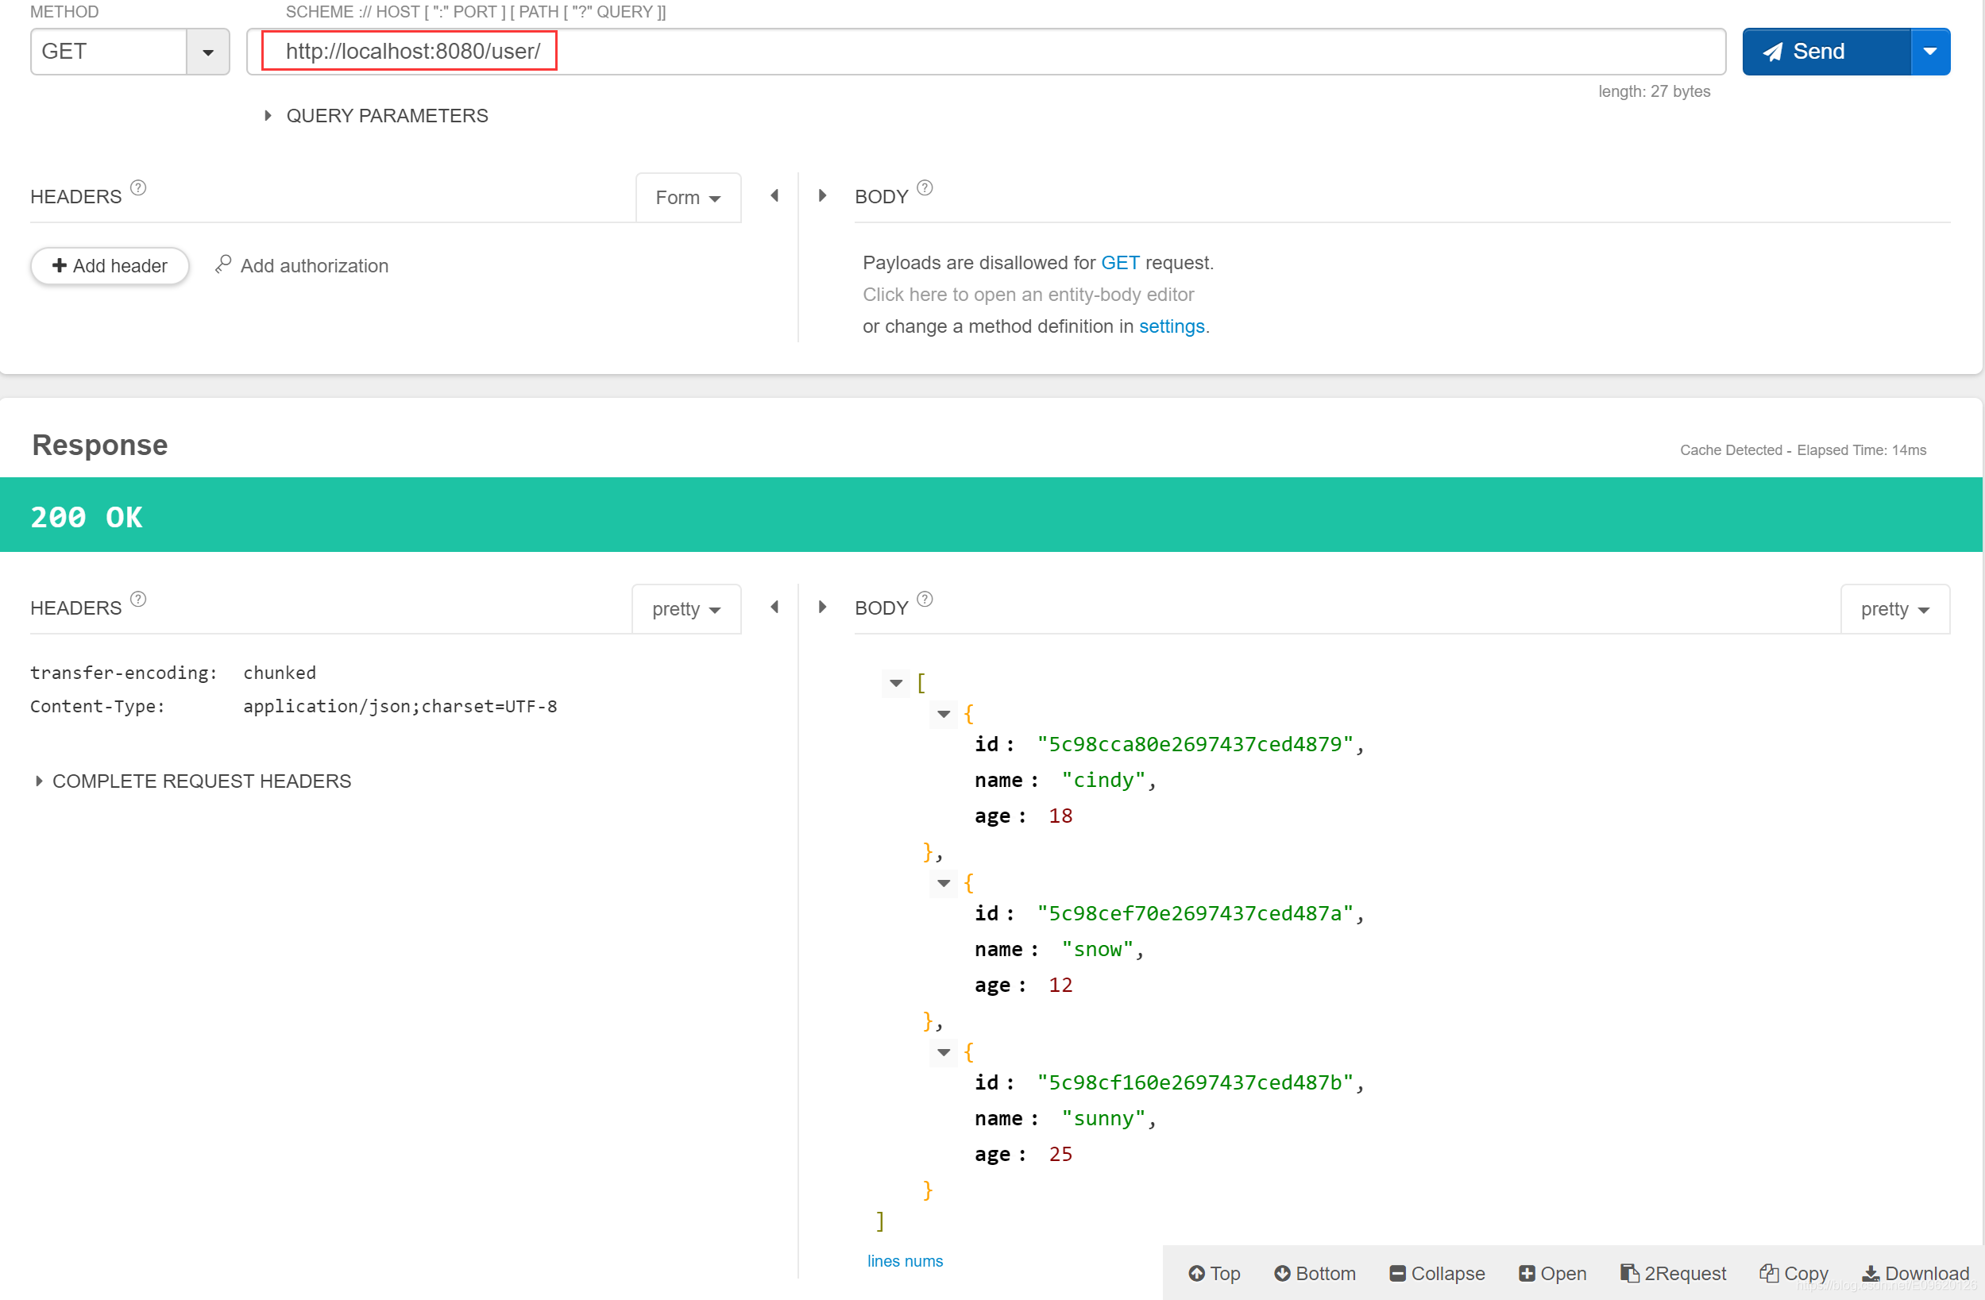Open the settings link
The height and width of the screenshot is (1300, 1985).
(1171, 326)
